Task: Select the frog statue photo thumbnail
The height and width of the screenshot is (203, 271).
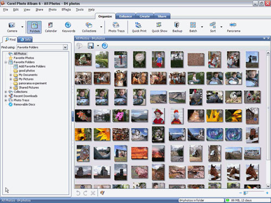Action: click(x=83, y=60)
